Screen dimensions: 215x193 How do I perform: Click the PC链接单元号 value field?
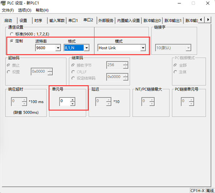coord(185,102)
